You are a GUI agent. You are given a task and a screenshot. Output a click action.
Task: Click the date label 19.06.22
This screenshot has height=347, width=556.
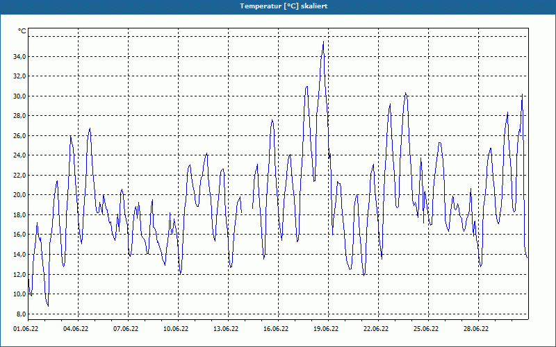(326, 328)
